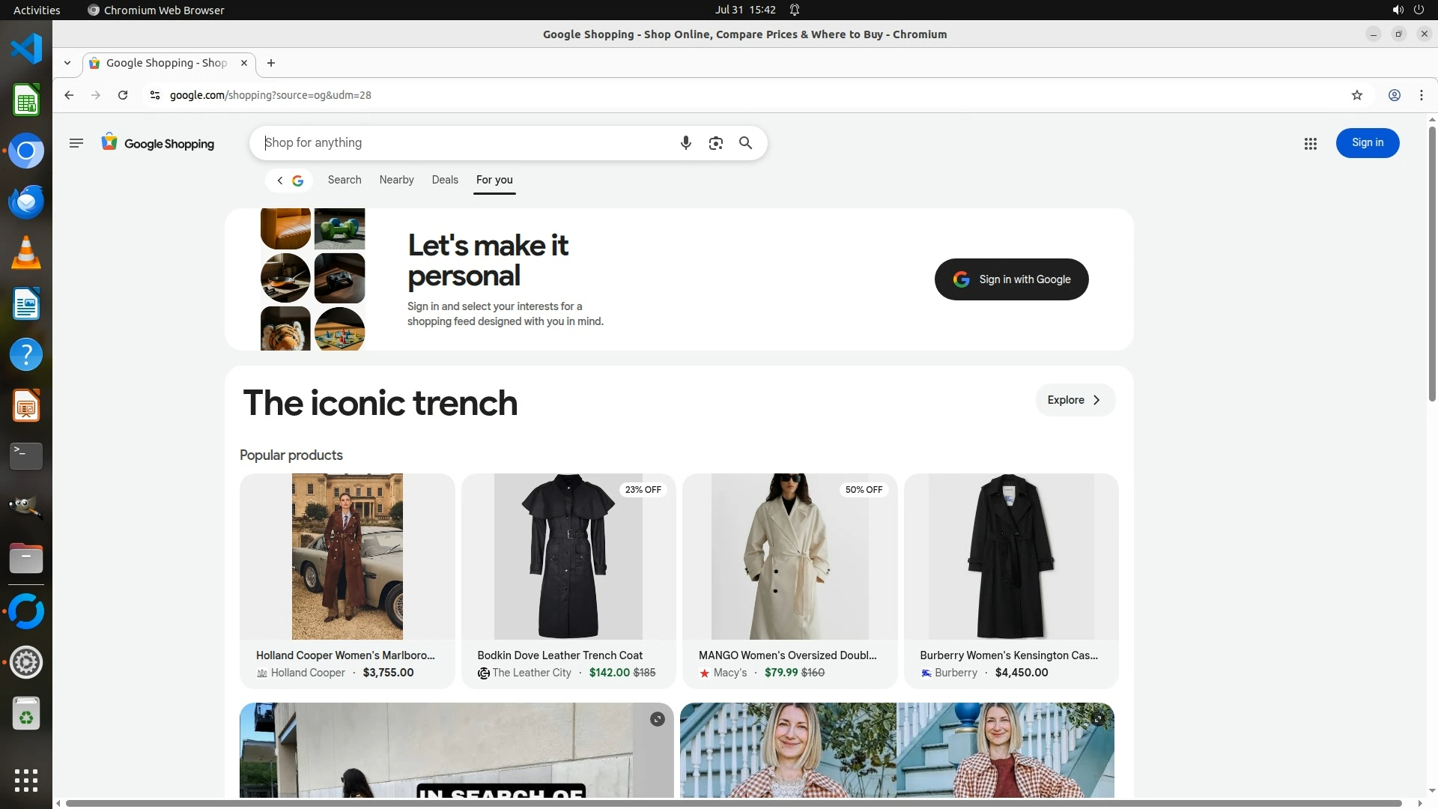Reload the page
The image size is (1438, 809).
pos(123,95)
